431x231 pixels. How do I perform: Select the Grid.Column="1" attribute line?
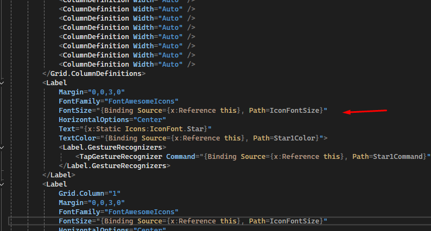click(x=89, y=193)
